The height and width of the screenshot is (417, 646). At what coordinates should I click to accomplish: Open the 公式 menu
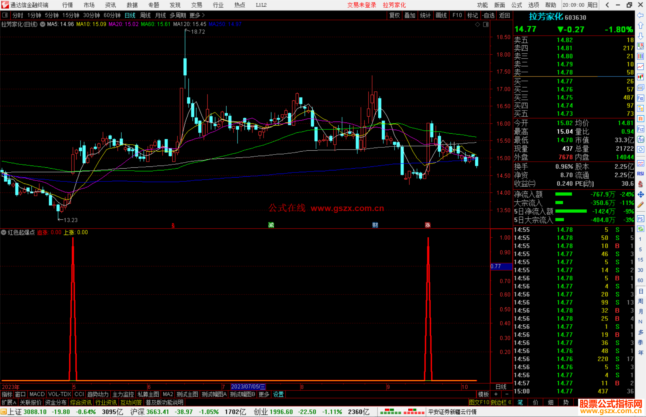pyautogui.click(x=517, y=5)
